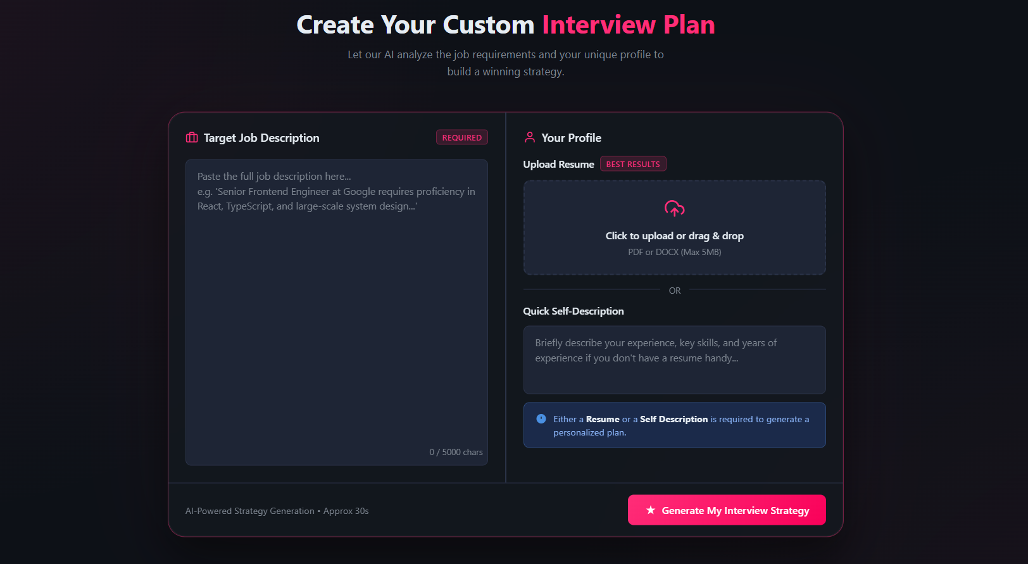Click 'AI-Powered Strategy Generation • Approx 30s' text
1028x564 pixels.
pyautogui.click(x=277, y=511)
